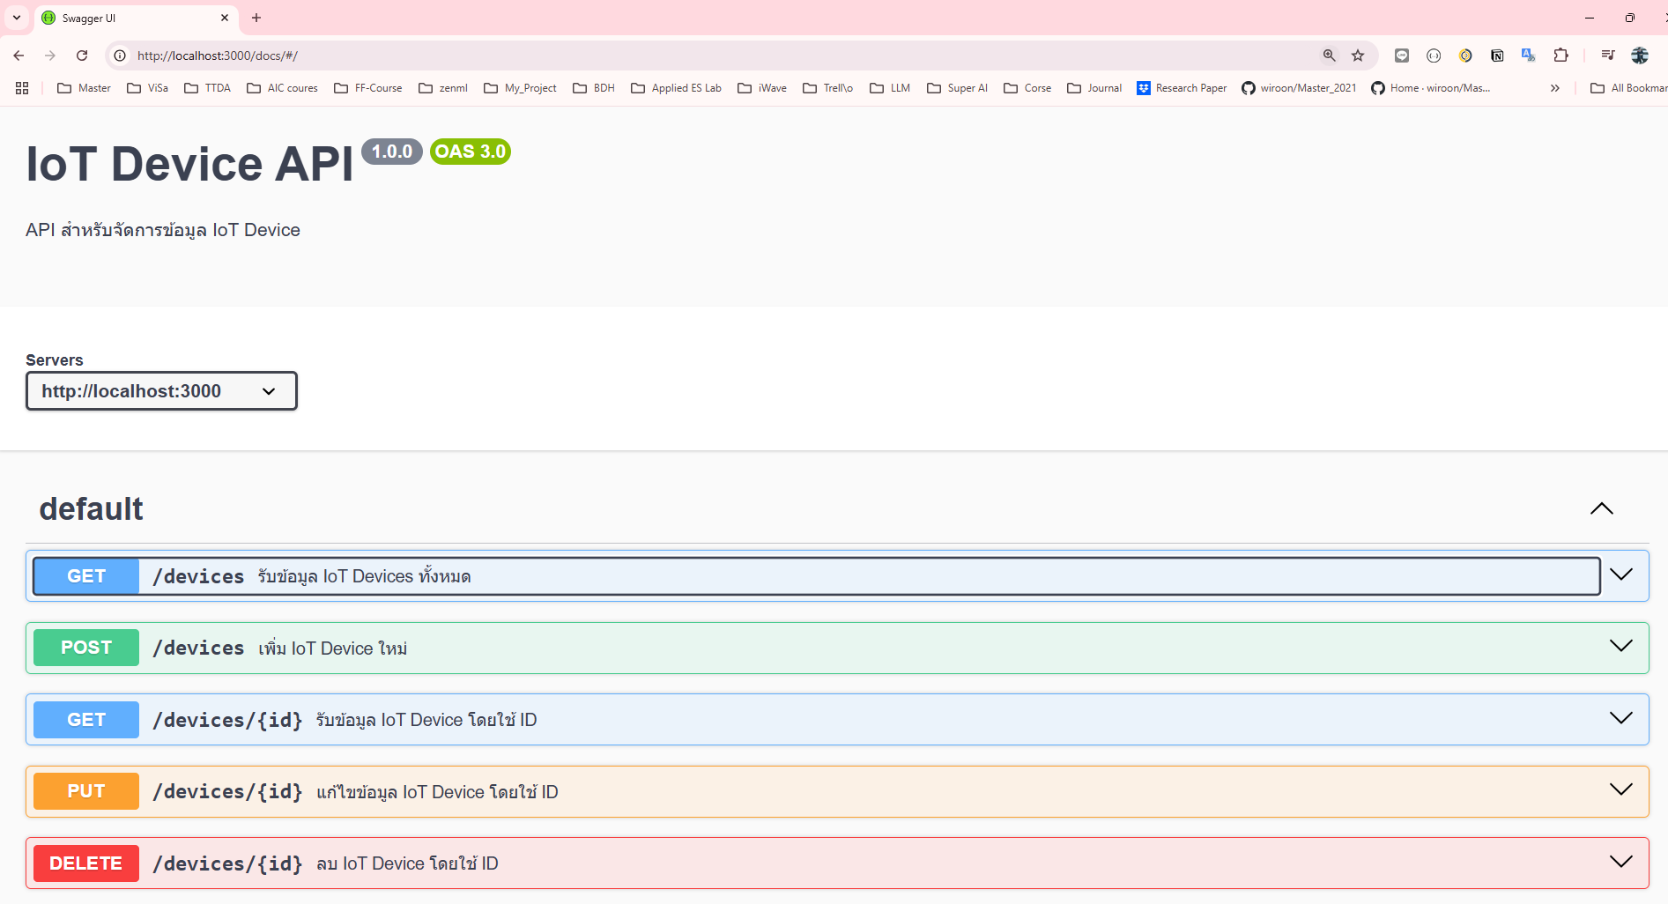Open the wiroon/Master_2021 GitHub bookmark
Screen dimensions: 1668x904
pos(1299,88)
